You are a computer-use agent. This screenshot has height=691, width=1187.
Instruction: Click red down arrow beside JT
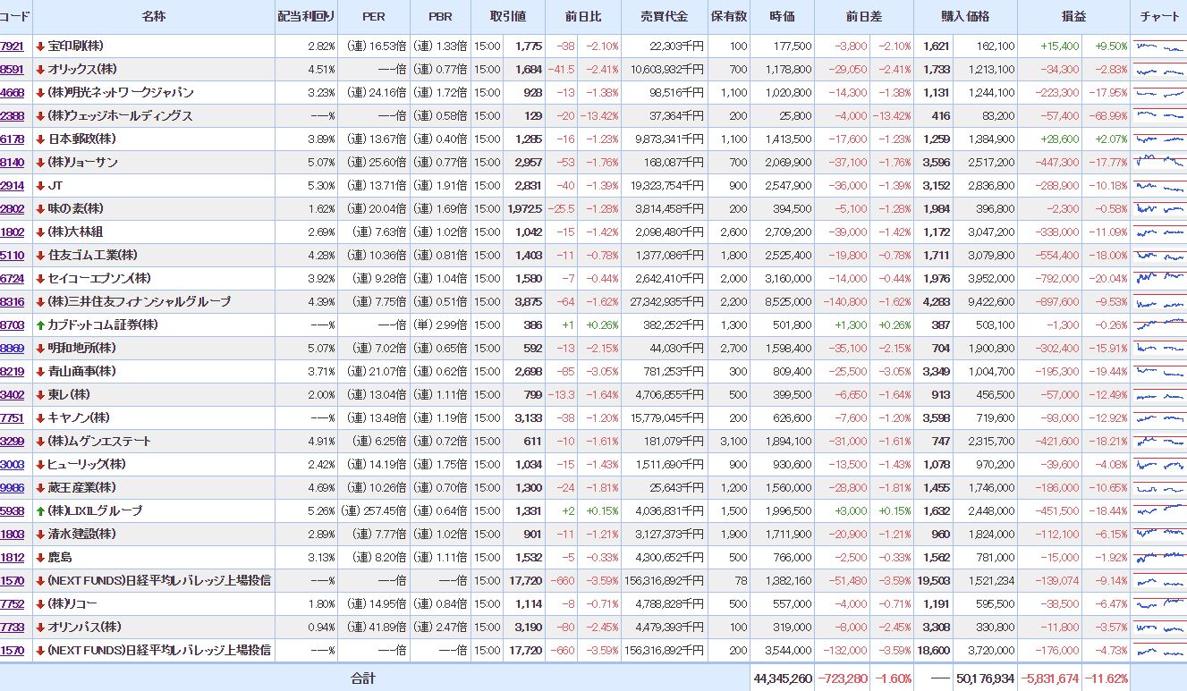point(40,185)
